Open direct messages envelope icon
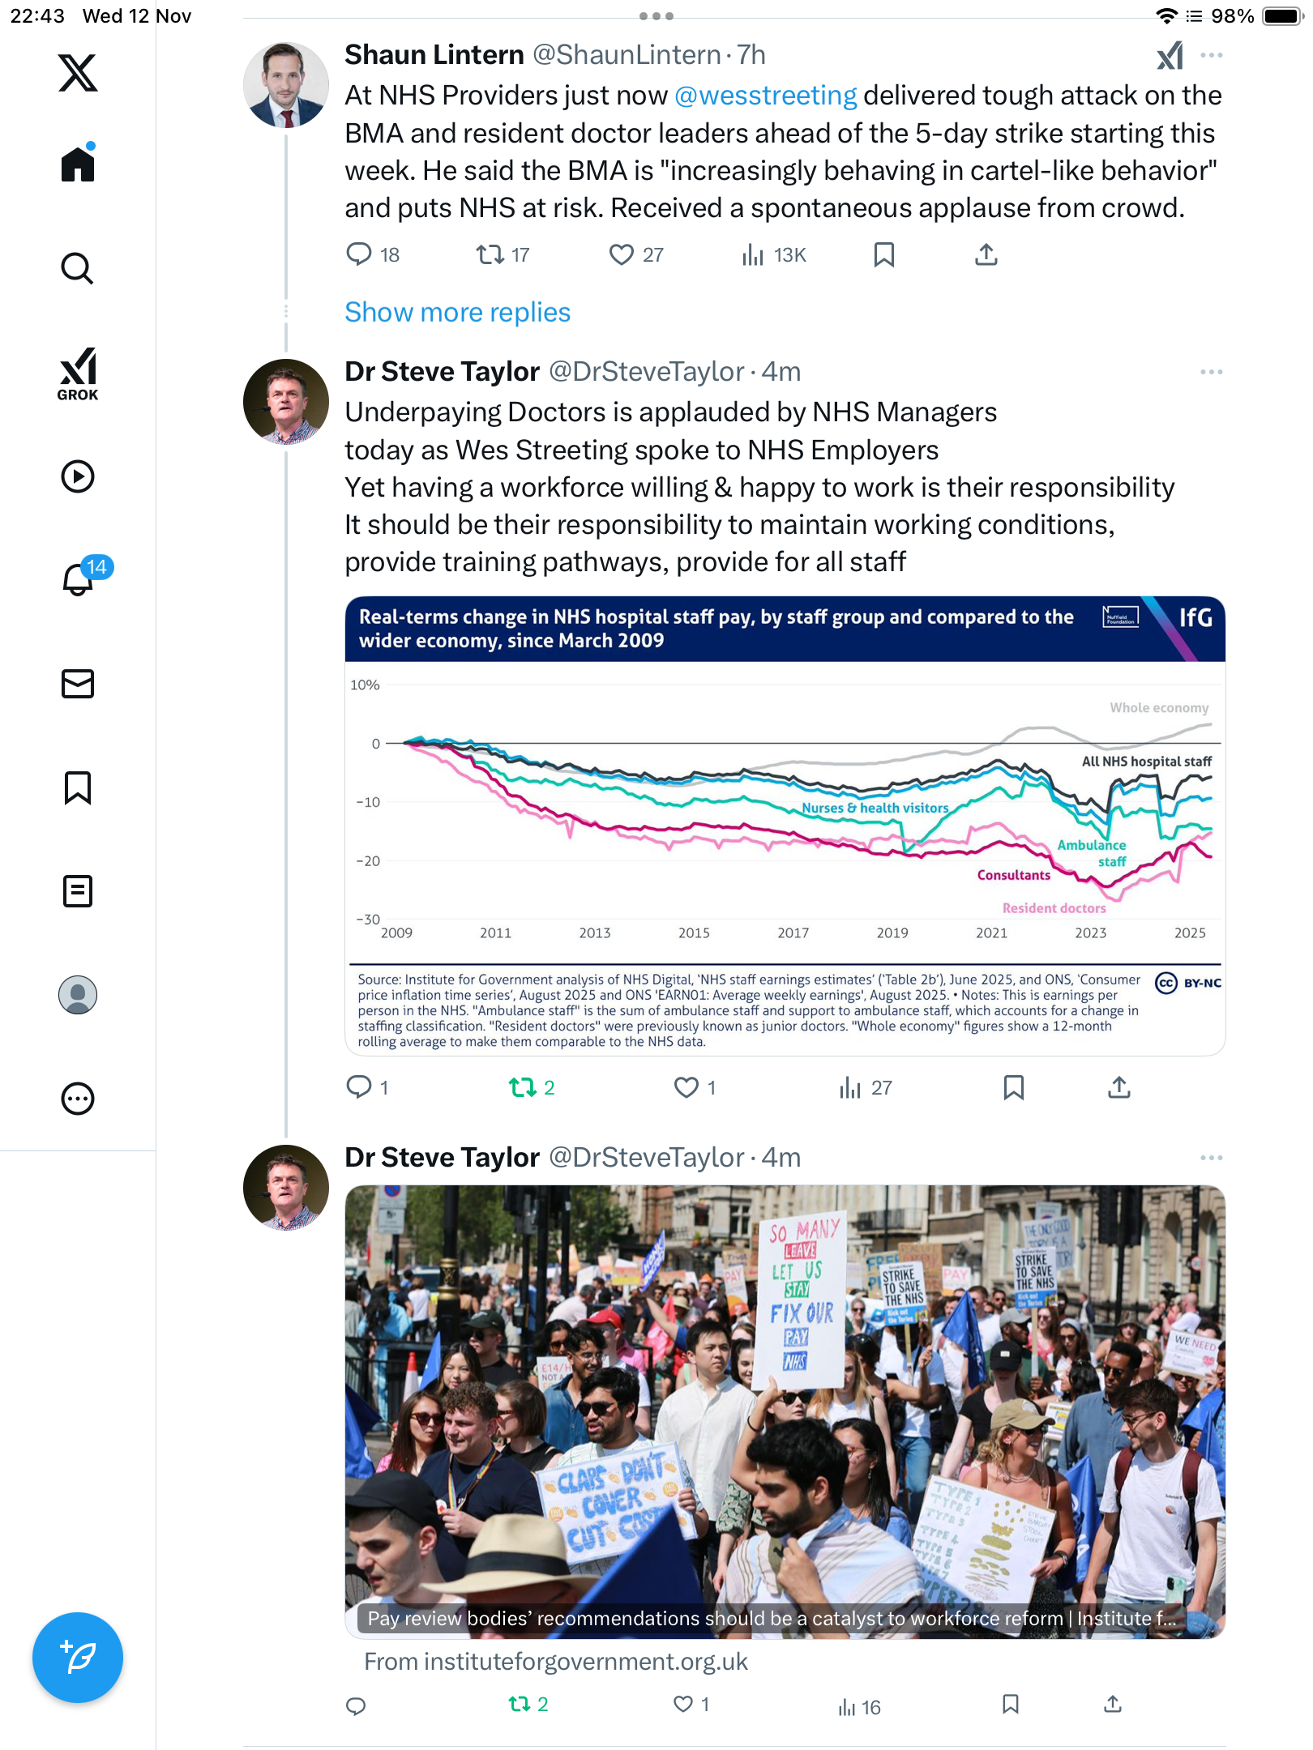 pyautogui.click(x=78, y=684)
